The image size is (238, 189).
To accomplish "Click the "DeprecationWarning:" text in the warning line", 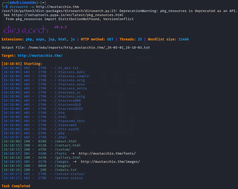I will [x=139, y=11].
